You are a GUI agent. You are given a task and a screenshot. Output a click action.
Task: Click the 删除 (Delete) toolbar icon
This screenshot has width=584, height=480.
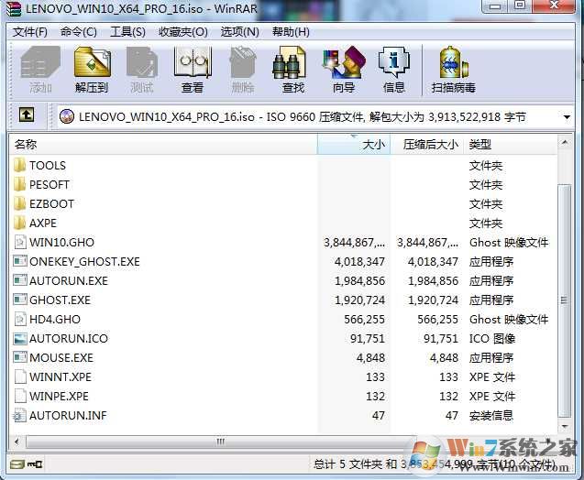pyautogui.click(x=243, y=70)
